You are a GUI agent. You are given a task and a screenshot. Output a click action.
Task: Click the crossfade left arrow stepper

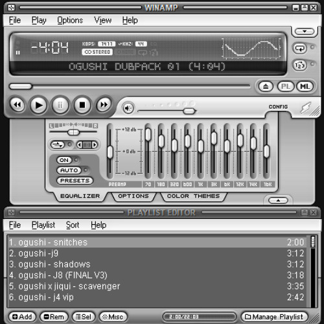coord(80,145)
